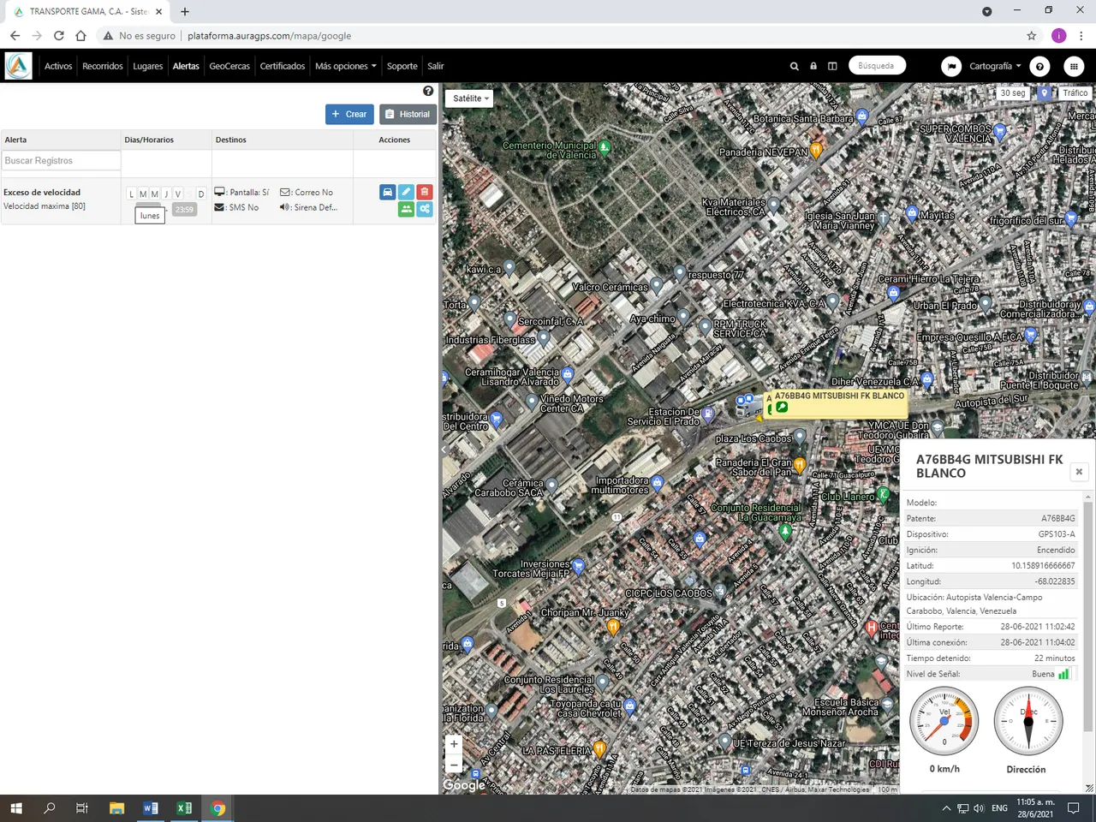Close the A76BB4G vehicle info panel

pyautogui.click(x=1079, y=472)
